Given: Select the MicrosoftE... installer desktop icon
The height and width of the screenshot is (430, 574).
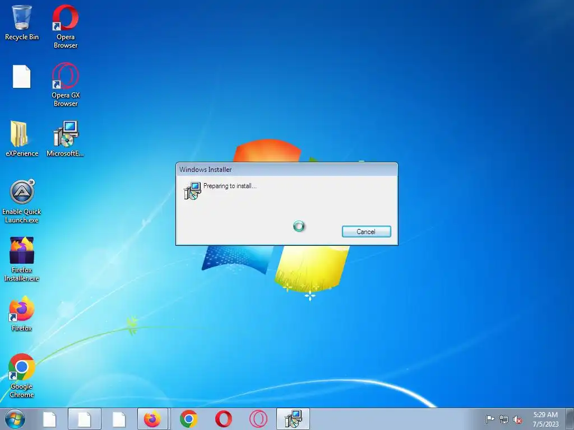Looking at the screenshot, I should (66, 139).
